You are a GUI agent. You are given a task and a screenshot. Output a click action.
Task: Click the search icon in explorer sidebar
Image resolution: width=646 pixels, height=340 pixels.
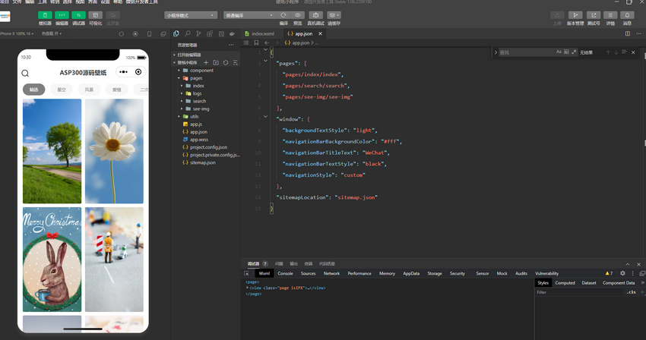click(188, 33)
